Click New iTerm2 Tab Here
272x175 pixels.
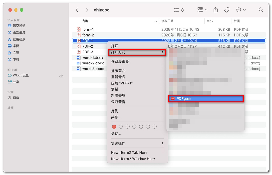coord(130,152)
